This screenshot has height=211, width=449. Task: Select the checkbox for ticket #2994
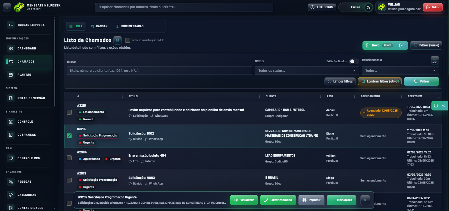(69, 158)
